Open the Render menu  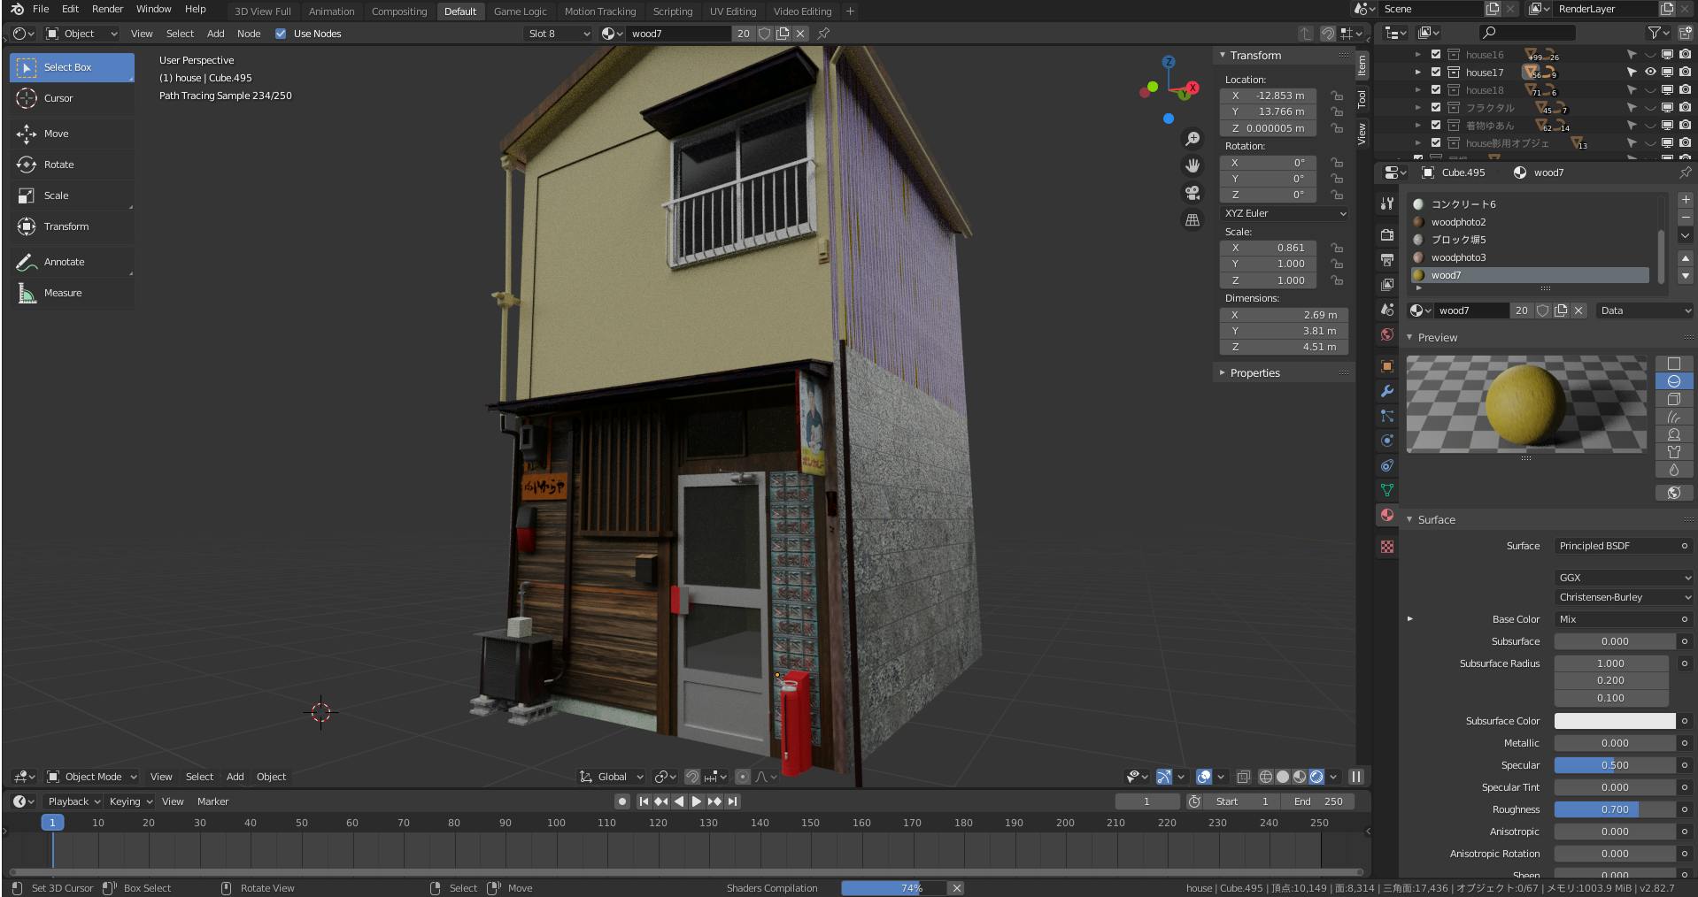[107, 9]
